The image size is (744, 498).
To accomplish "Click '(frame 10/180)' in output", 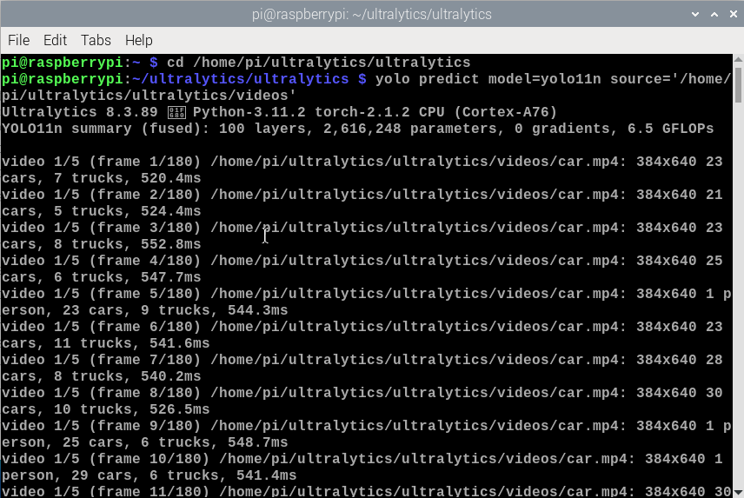I will pyautogui.click(x=149, y=459).
